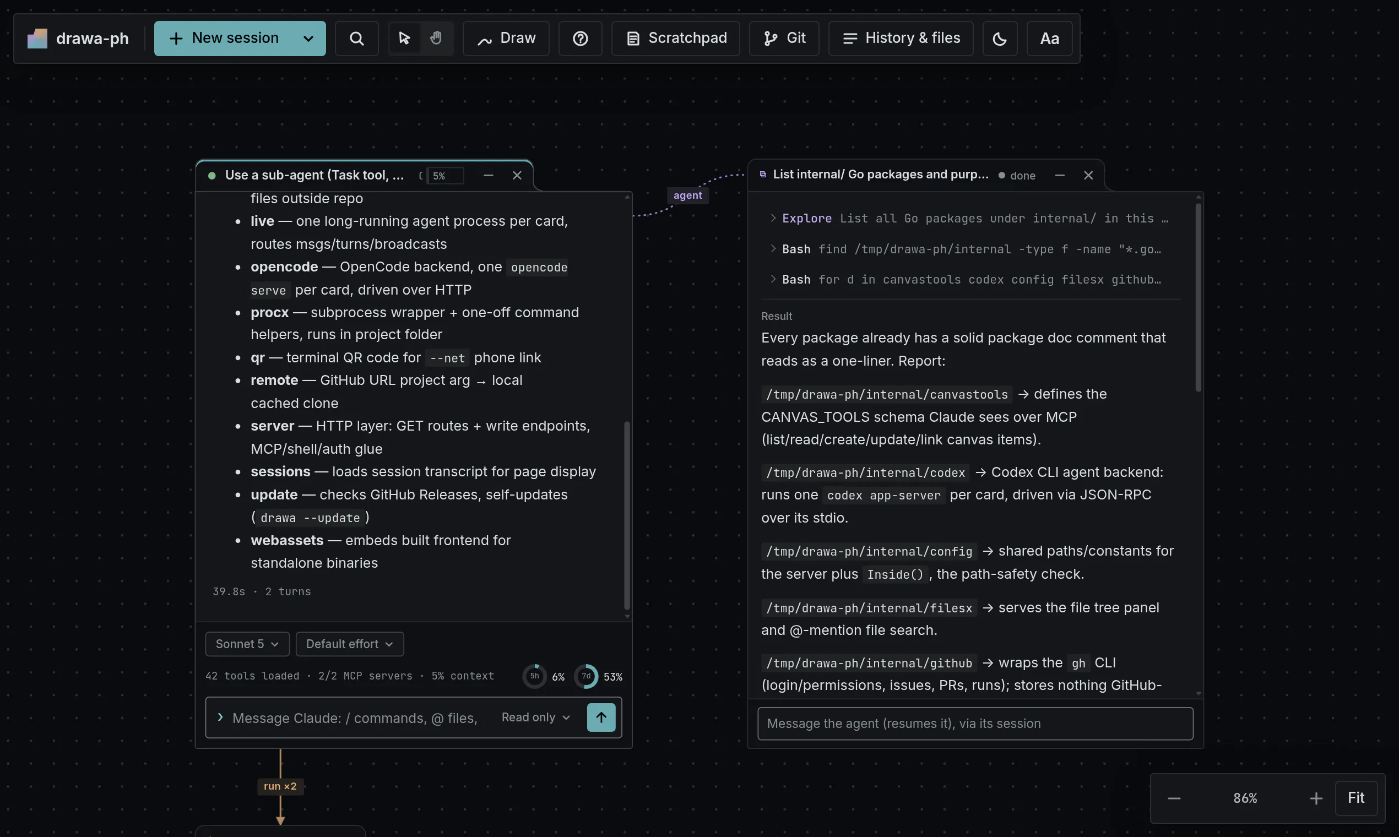This screenshot has width=1399, height=837.
Task: Expand the command chevron in message box
Action: click(x=220, y=717)
